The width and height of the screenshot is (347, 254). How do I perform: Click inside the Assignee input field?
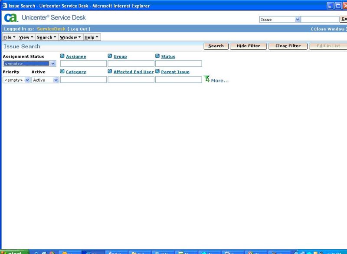pyautogui.click(x=82, y=63)
